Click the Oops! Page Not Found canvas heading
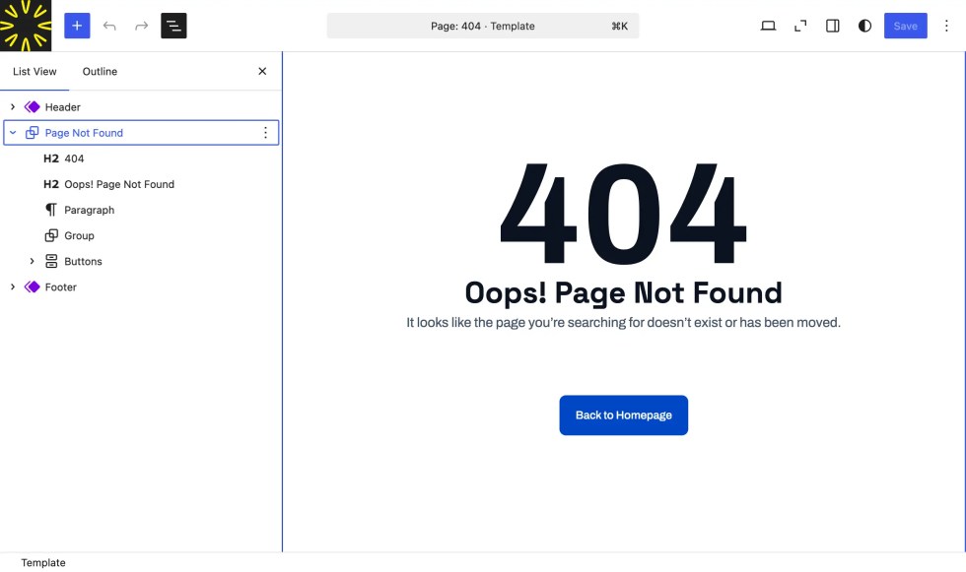Screen dimensions: 966x572 pos(623,292)
